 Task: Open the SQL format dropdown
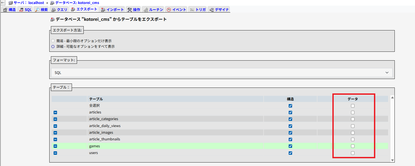[x=221, y=73]
